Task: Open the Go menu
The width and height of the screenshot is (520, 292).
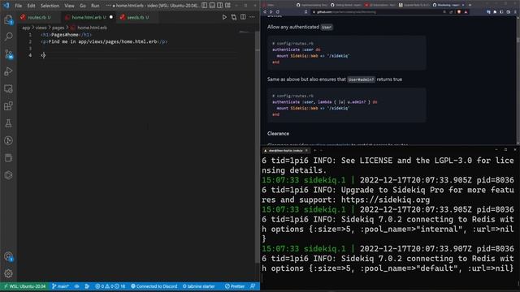Action: pyautogui.click(x=83, y=6)
